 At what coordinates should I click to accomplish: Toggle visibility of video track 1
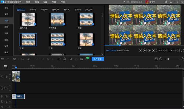coord(10,74)
